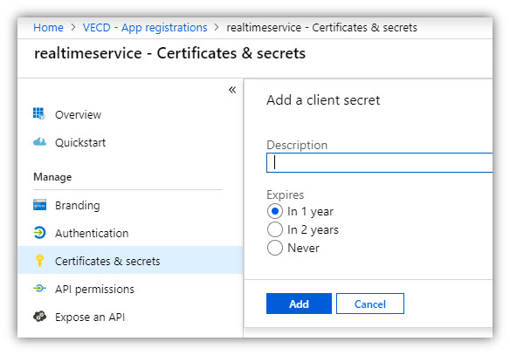Cancel adding the client secret
This screenshot has width=510, height=355.
click(x=370, y=304)
